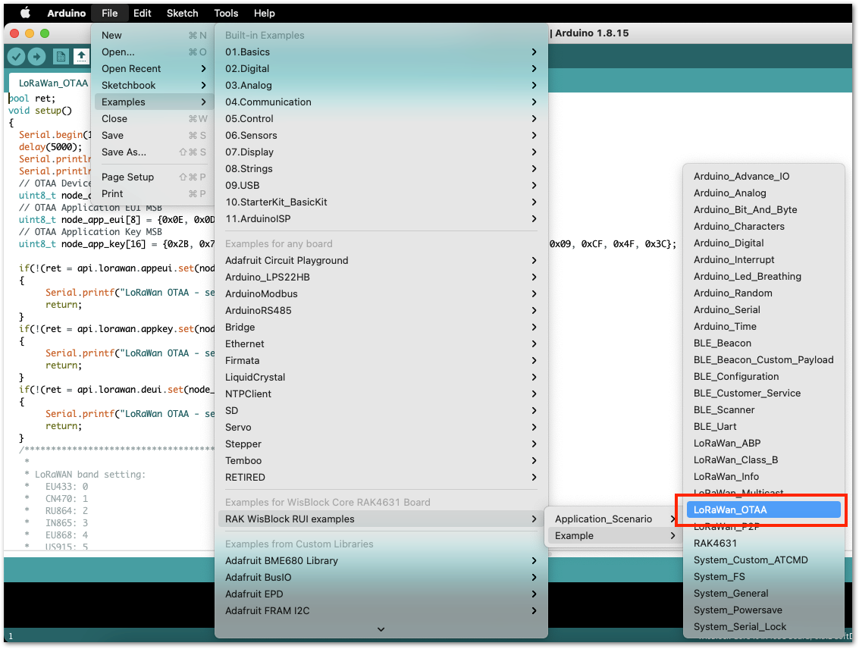Choose Open... from the File menu

pyautogui.click(x=154, y=52)
